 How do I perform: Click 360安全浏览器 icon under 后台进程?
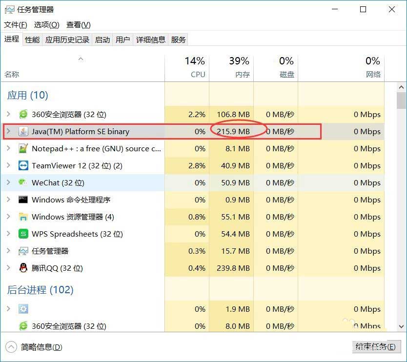tap(23, 326)
